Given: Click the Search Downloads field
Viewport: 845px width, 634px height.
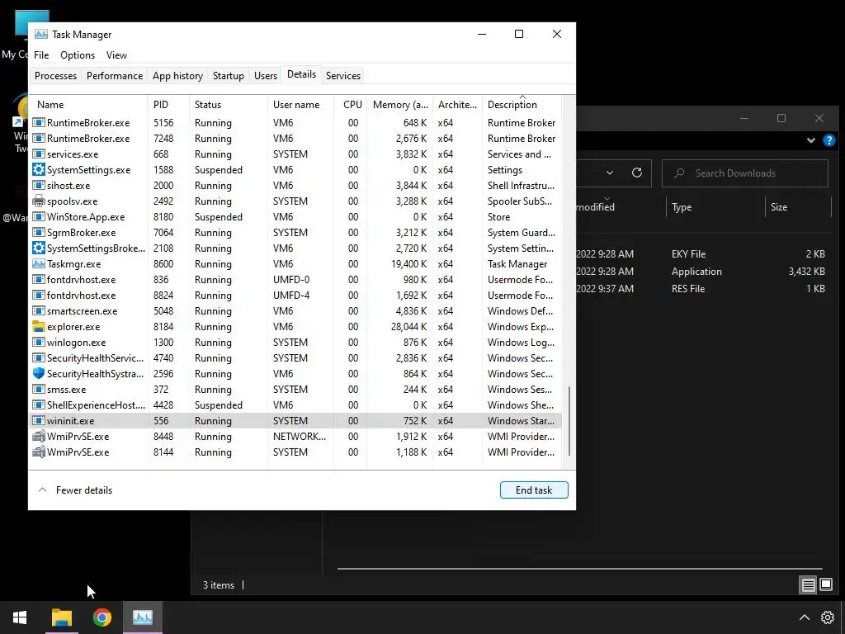Looking at the screenshot, I should point(745,173).
